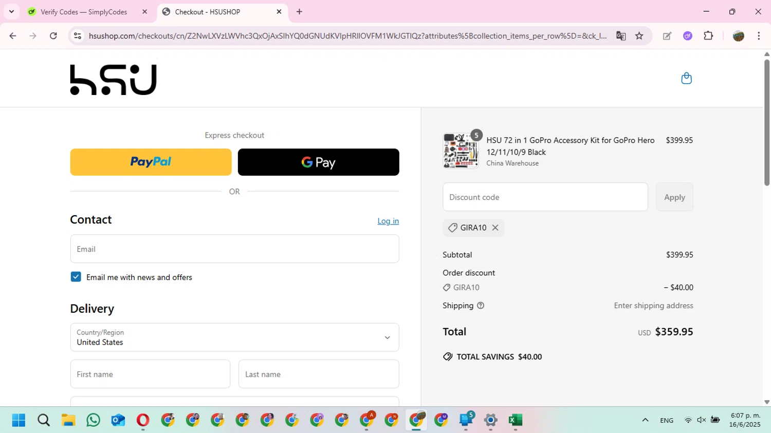Open the Chrome profile avatar

[x=739, y=36]
